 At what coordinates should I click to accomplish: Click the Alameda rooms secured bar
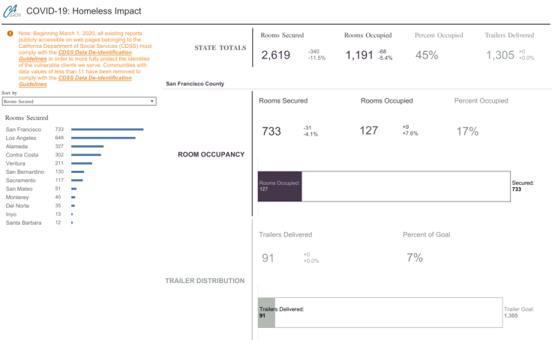87,146
